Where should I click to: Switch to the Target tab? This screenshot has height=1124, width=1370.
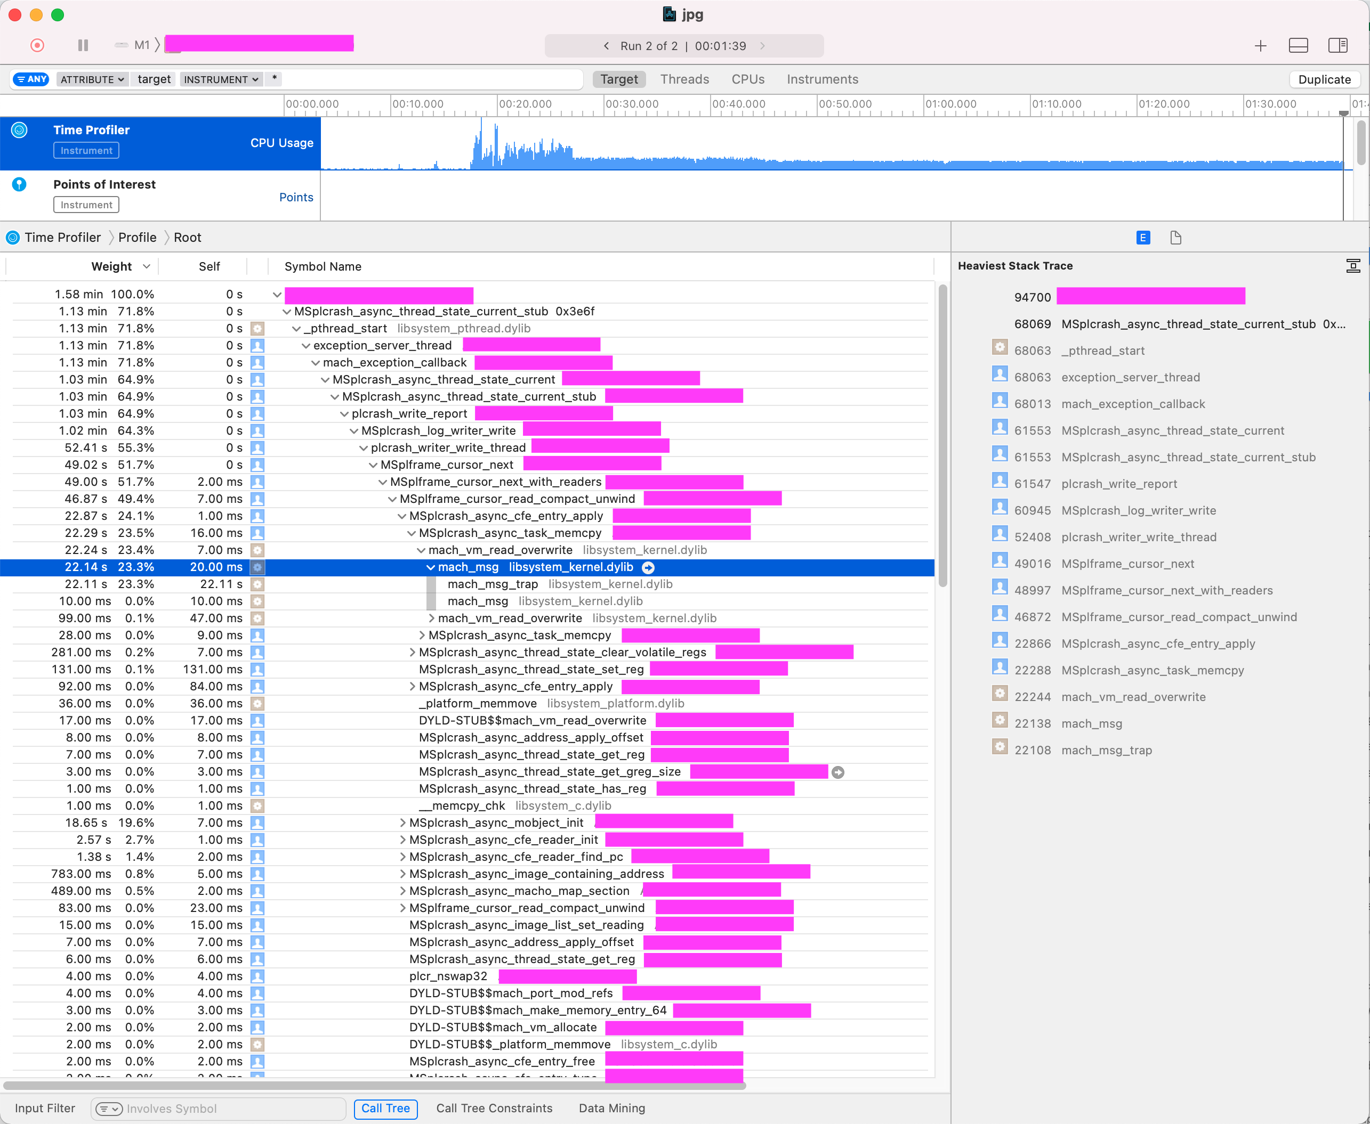point(619,79)
